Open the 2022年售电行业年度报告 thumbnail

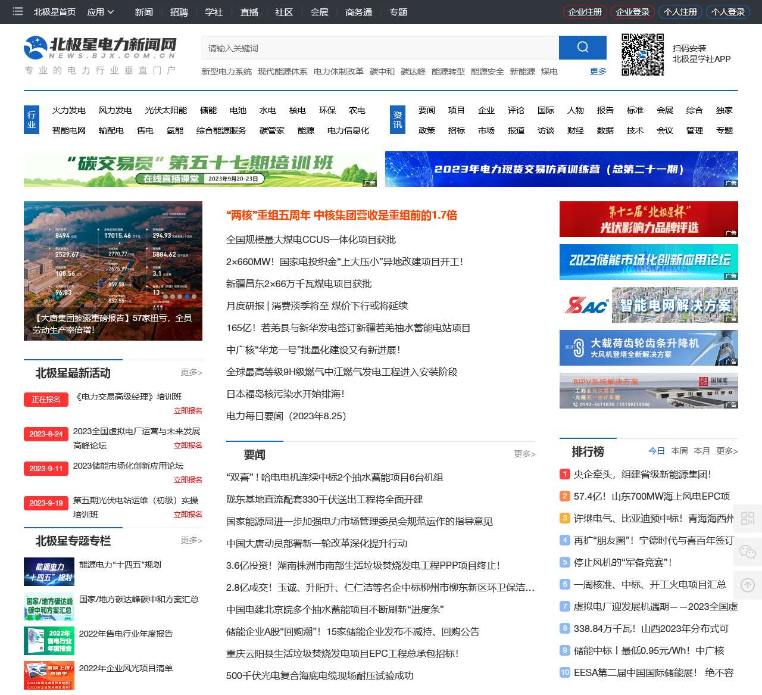click(x=49, y=641)
